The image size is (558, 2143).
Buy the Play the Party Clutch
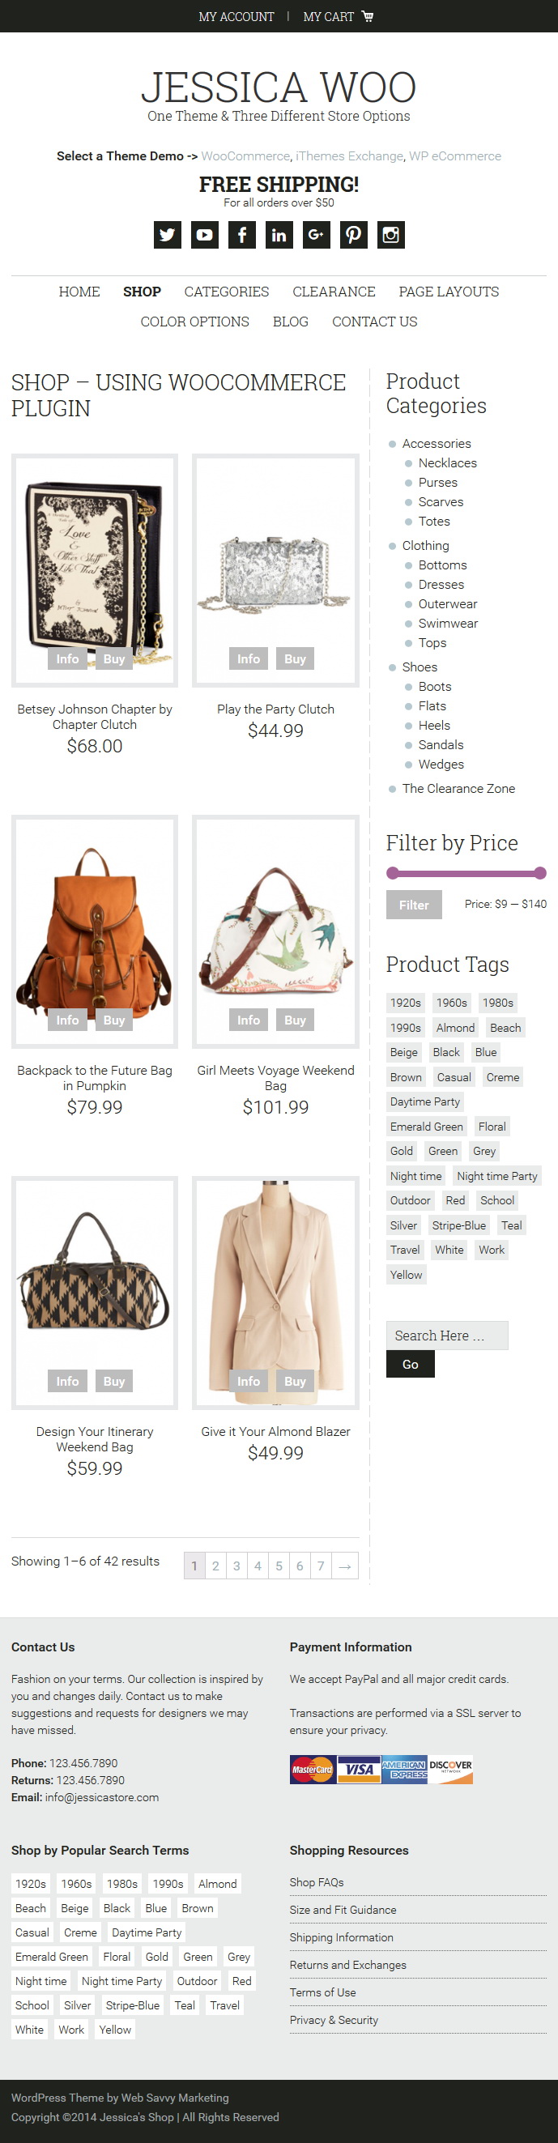click(296, 659)
